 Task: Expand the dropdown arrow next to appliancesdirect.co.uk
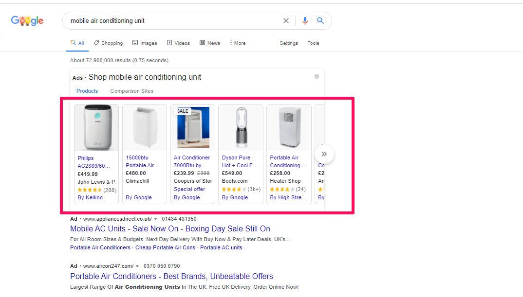pyautogui.click(x=156, y=219)
